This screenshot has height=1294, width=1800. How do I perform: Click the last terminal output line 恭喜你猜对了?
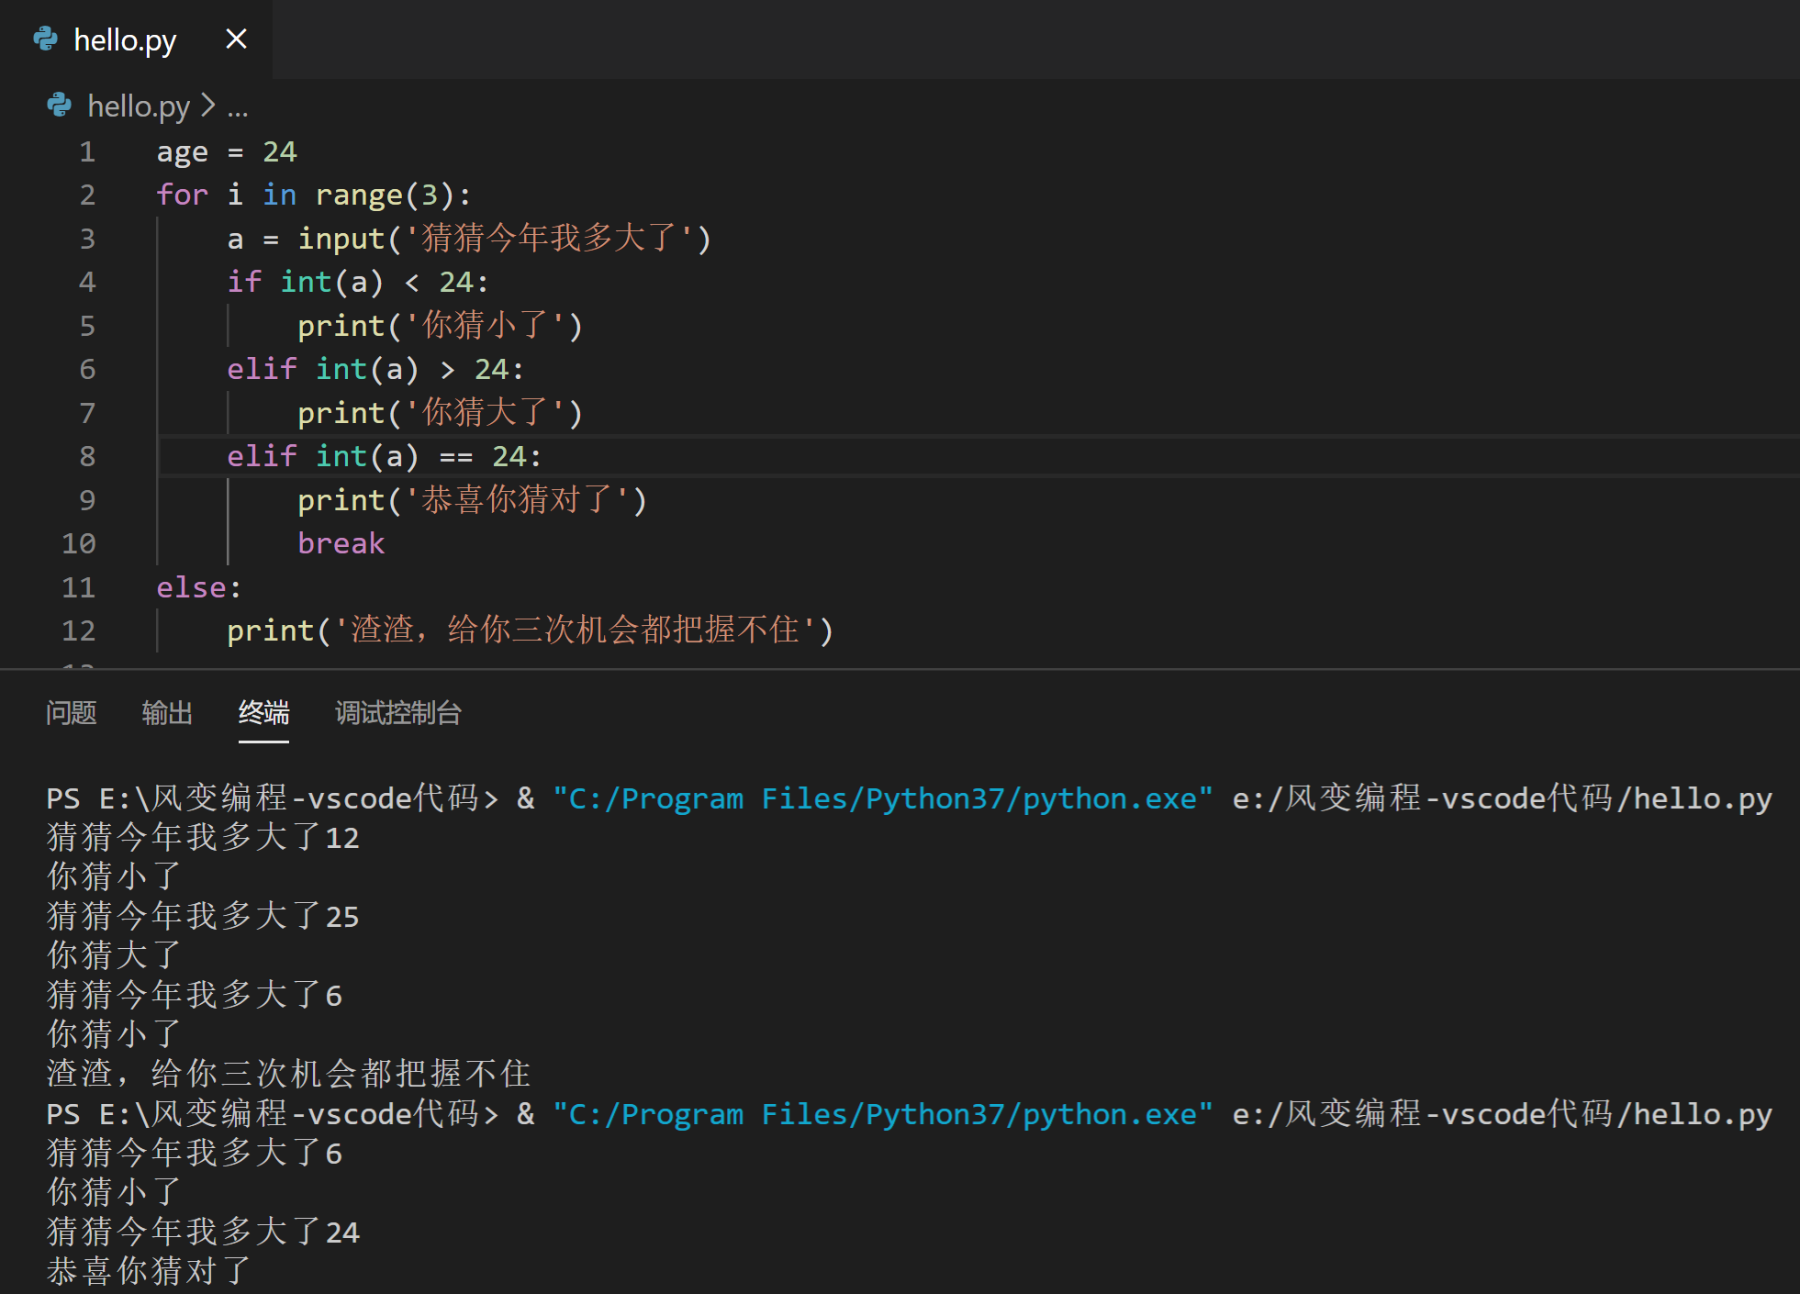point(149,1271)
